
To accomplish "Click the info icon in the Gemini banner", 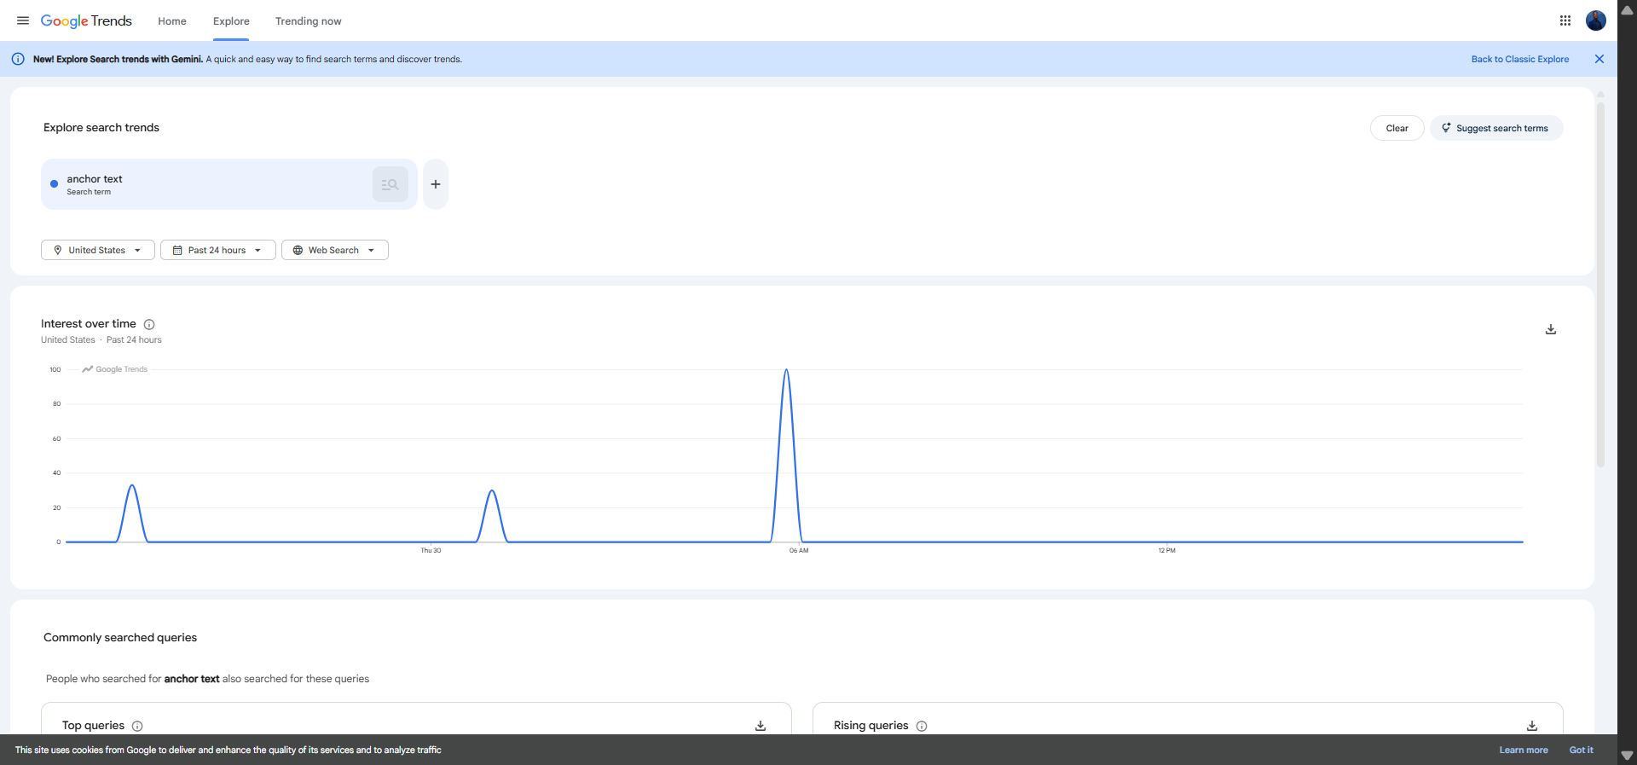I will [18, 59].
